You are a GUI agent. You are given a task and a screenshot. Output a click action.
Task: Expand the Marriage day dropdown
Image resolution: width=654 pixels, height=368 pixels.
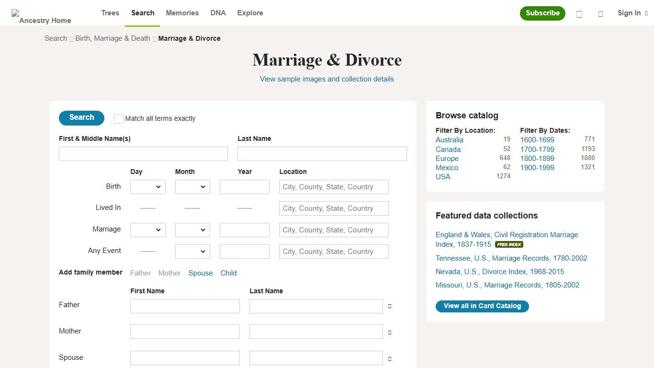tap(147, 230)
